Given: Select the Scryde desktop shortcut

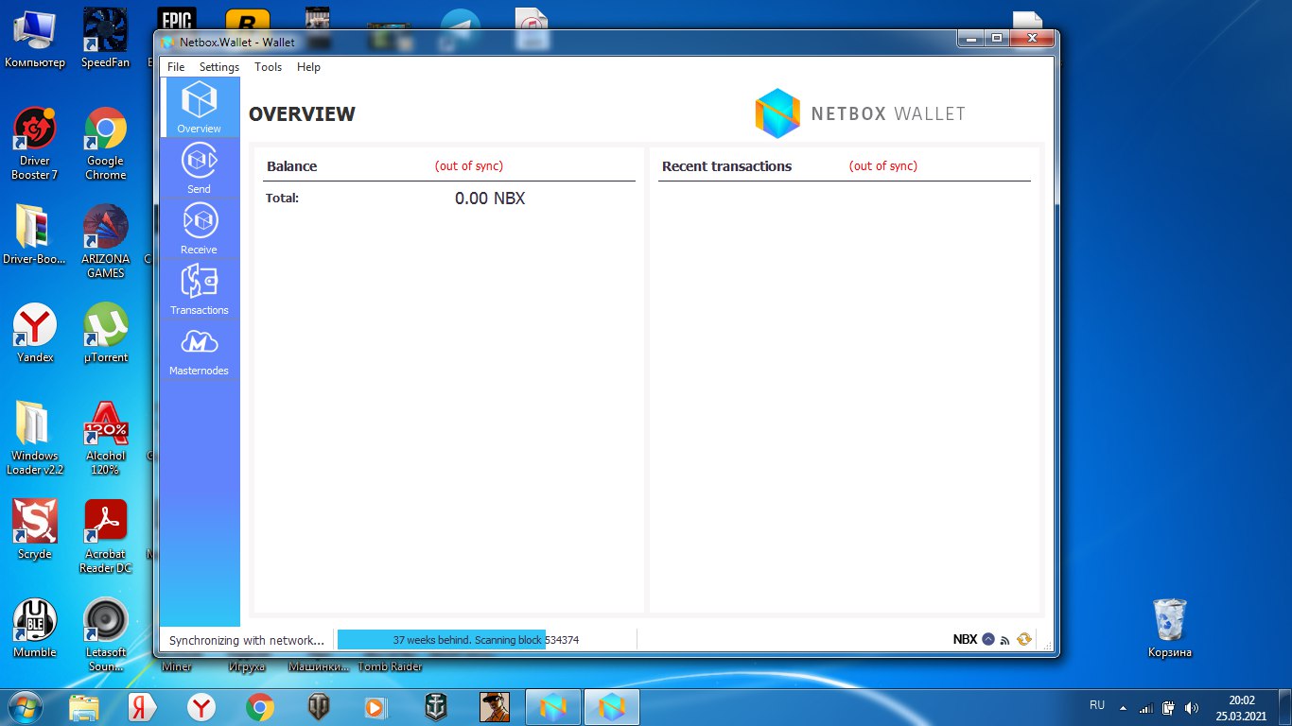Looking at the screenshot, I should pos(35,530).
